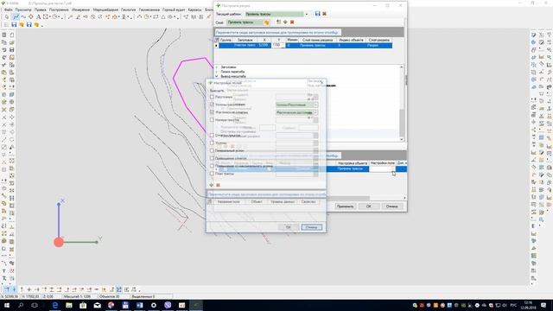Open the Построение menu
The height and width of the screenshot is (311, 553).
coord(59,10)
